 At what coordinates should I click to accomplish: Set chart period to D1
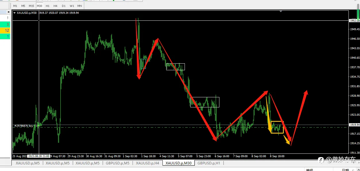point(64,6)
